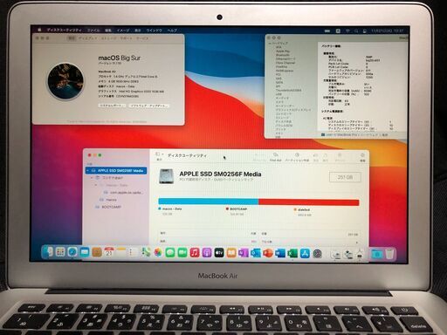Viewport: 447px width, 335px height.
Task: Open Messages from the Dock
Action: (170, 253)
